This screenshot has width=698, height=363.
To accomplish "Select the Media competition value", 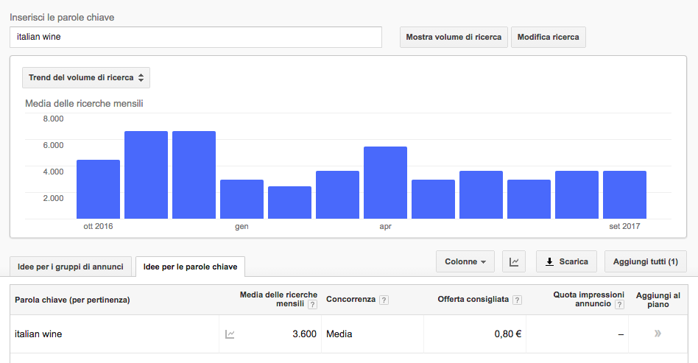I will pyautogui.click(x=339, y=334).
